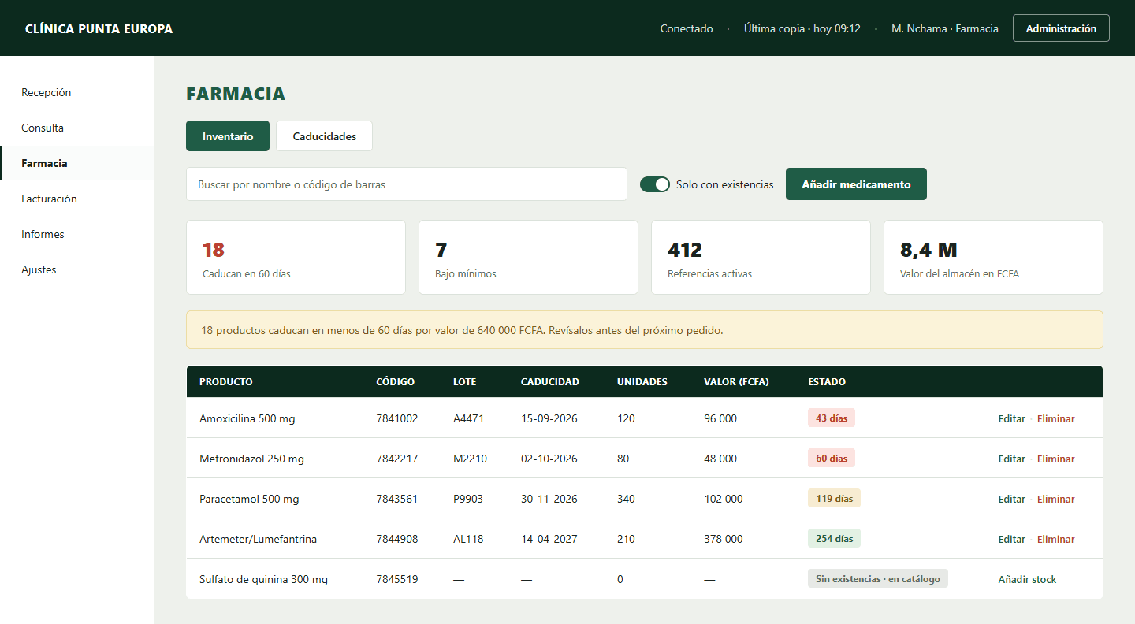1135x624 pixels.
Task: Click the '119 días' status badge
Action: click(834, 499)
